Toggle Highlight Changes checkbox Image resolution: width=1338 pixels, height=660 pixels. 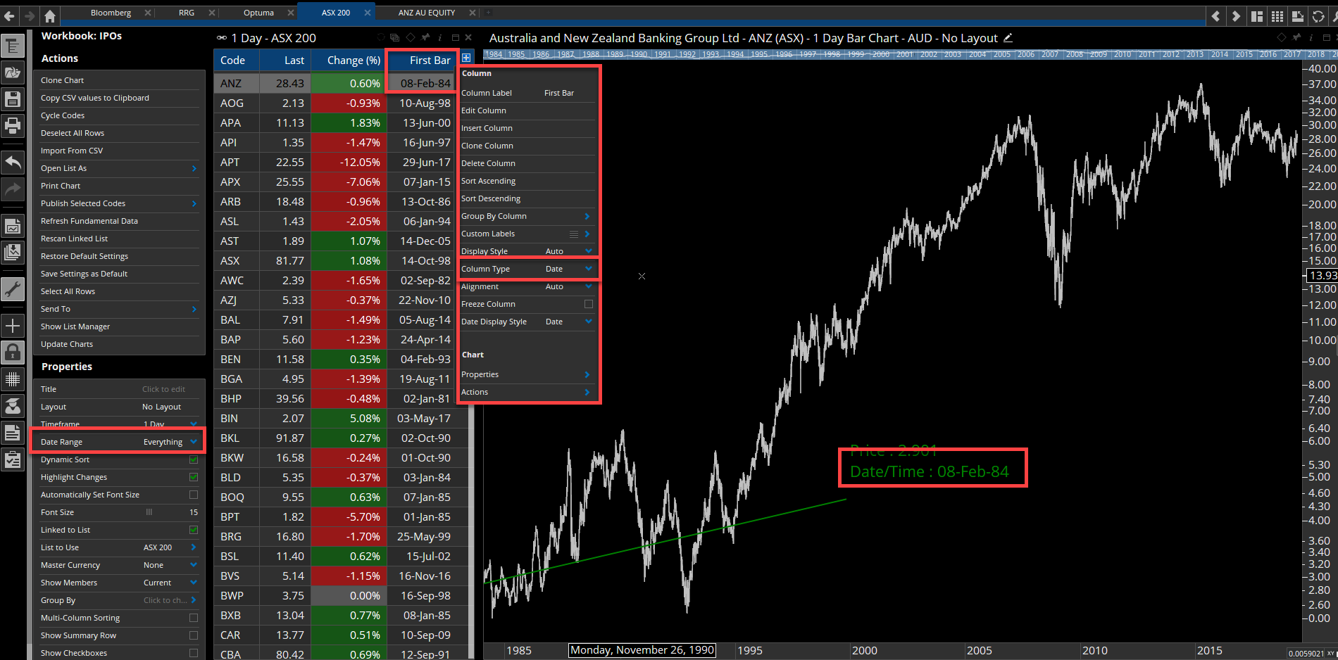pyautogui.click(x=194, y=477)
